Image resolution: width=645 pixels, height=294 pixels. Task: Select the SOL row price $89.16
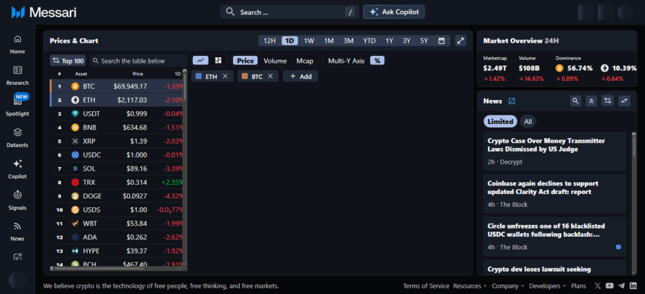coord(137,168)
